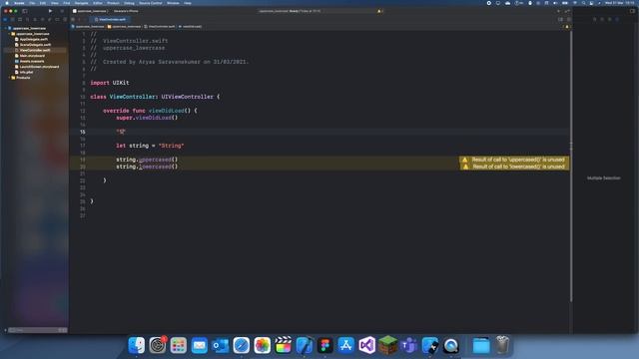Open LaunchScreen.storyboard in navigator
This screenshot has width=639, height=359.
(x=39, y=67)
